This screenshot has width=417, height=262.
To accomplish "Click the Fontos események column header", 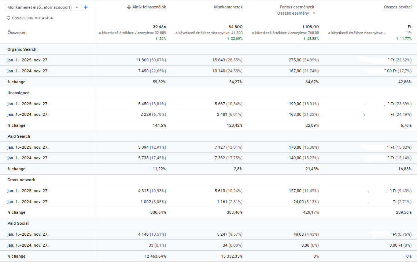I will (x=296, y=7).
